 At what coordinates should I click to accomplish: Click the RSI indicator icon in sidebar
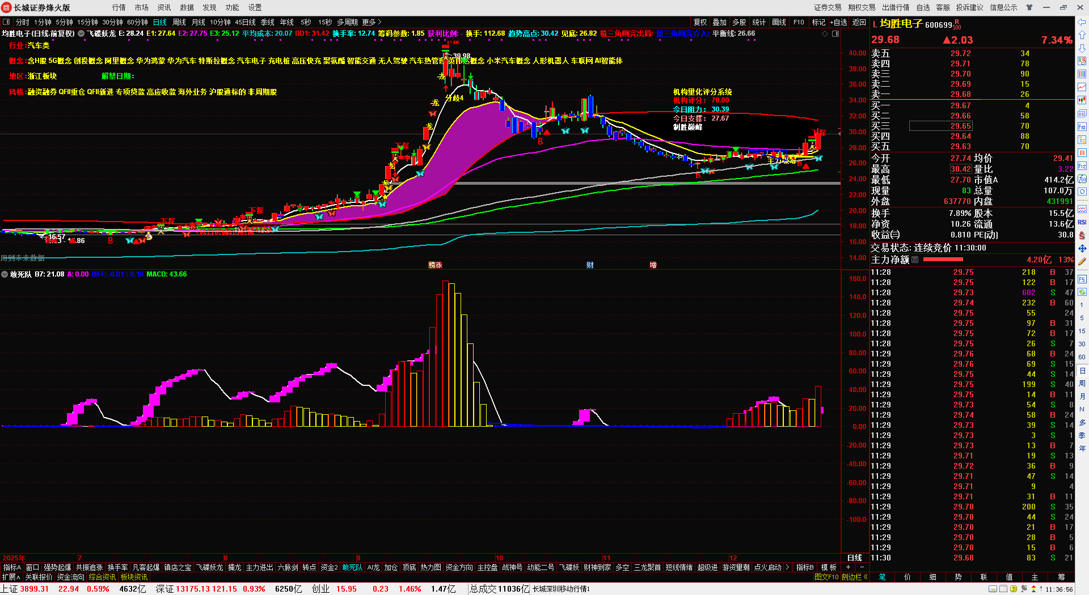tap(1082, 222)
